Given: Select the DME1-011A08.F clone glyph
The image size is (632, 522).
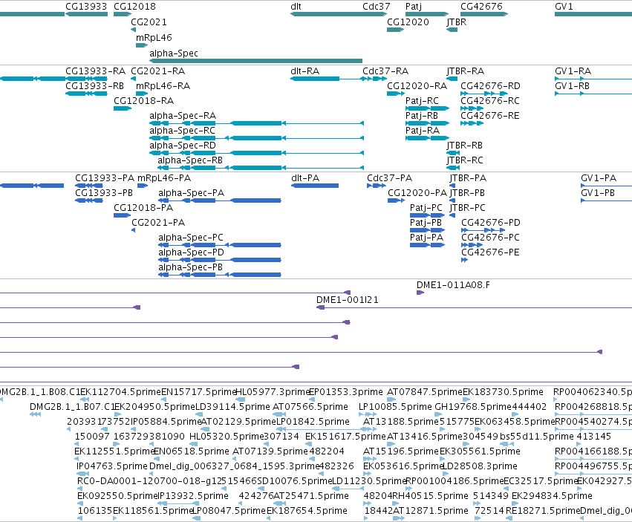Looking at the screenshot, I should [x=420, y=293].
